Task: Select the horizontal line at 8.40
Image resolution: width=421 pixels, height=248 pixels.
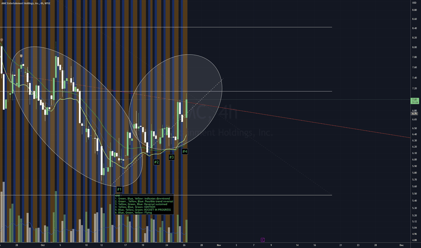Action: click(166, 28)
